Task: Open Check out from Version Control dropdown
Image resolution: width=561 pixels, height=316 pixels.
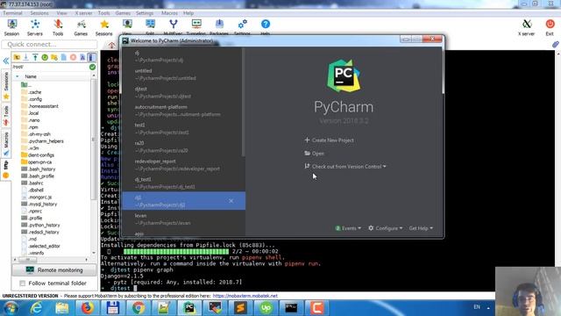Action: click(345, 167)
